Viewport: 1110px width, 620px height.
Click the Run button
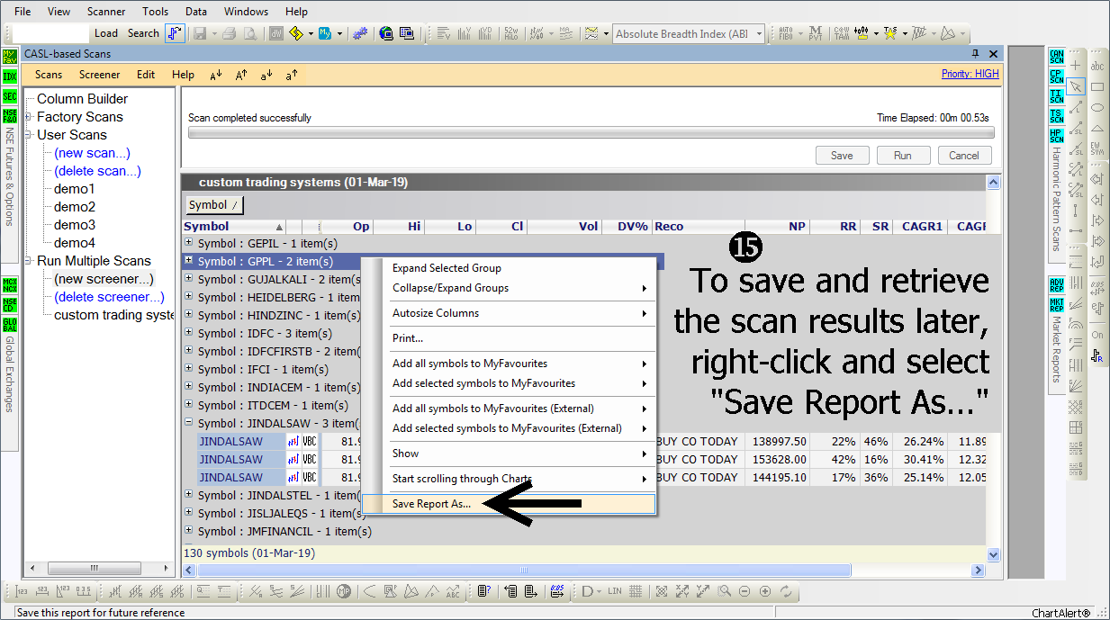point(903,156)
